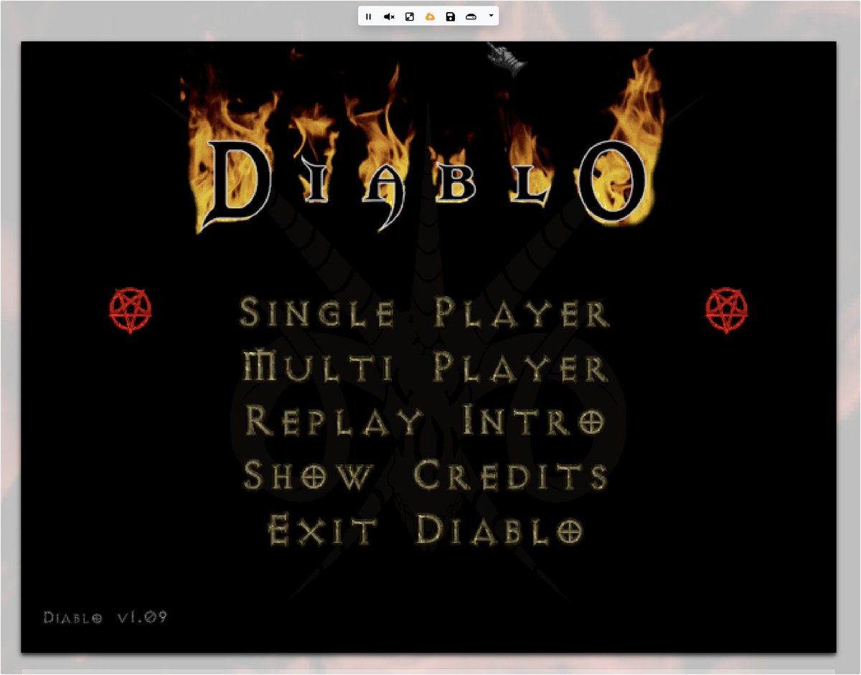
Task: Start a Single Player game
Action: tap(424, 313)
